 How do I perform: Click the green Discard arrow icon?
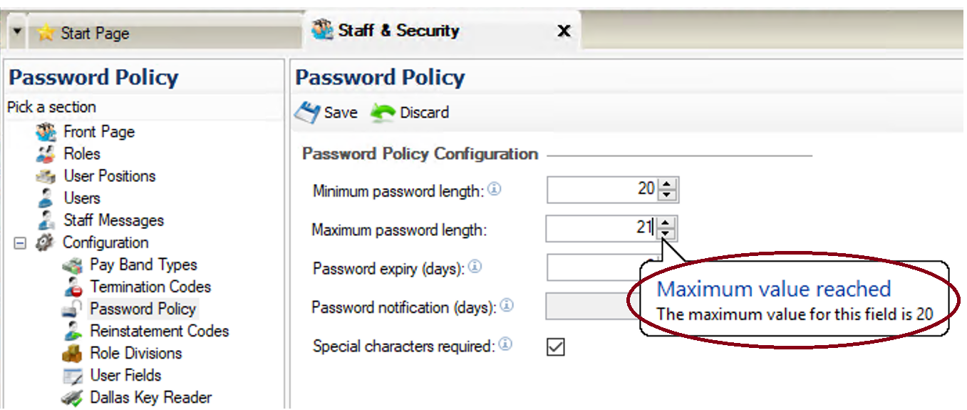[x=383, y=113]
